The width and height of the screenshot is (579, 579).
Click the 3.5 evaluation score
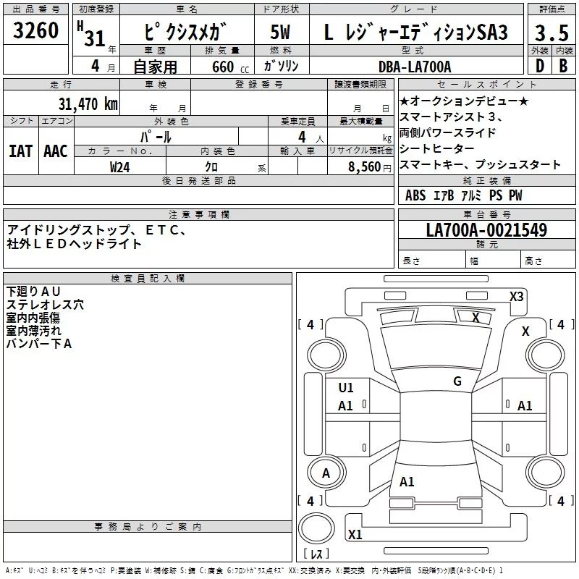(x=551, y=33)
